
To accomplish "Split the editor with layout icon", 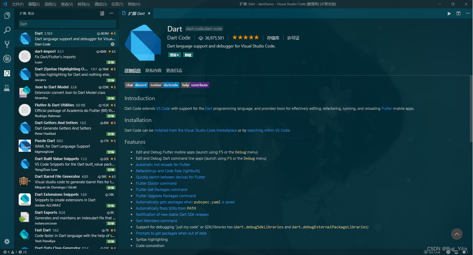I will pos(458,14).
